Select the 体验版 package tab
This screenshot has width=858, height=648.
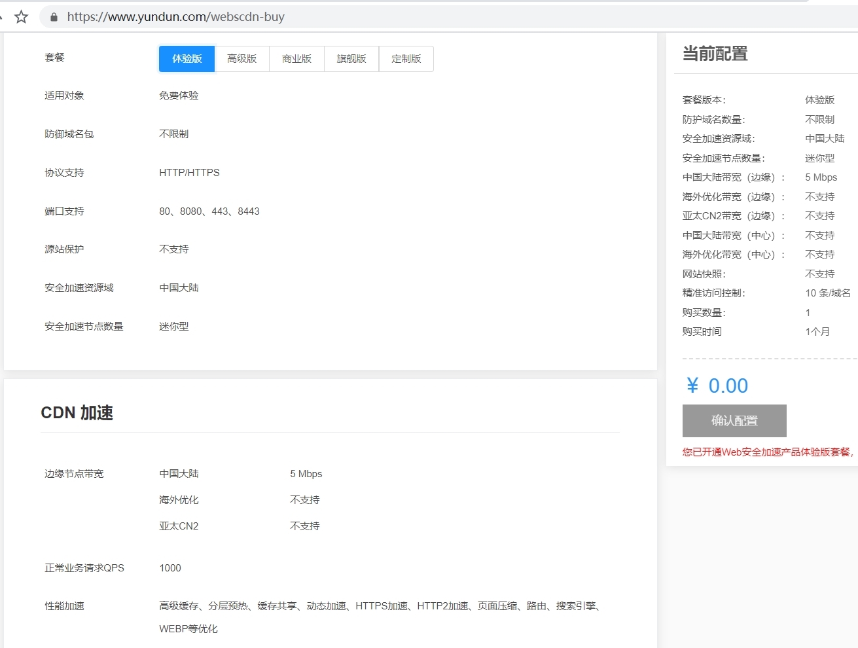pos(186,59)
